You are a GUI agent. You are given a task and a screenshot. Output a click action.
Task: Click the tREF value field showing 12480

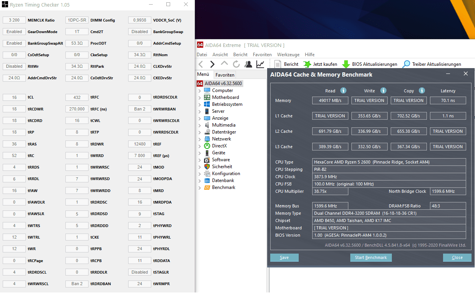tap(140, 144)
